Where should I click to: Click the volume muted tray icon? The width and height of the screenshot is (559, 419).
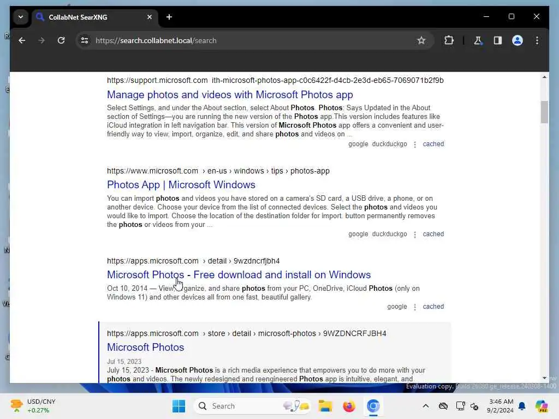pos(474,406)
